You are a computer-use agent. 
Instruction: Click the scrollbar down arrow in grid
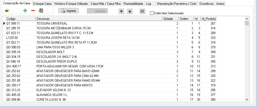[247, 99]
